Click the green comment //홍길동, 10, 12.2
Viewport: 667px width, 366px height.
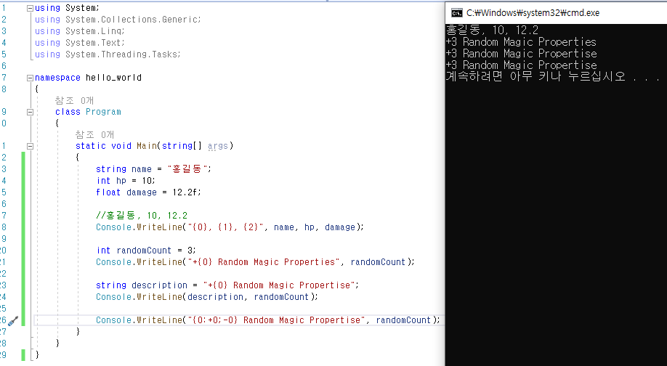tap(142, 216)
